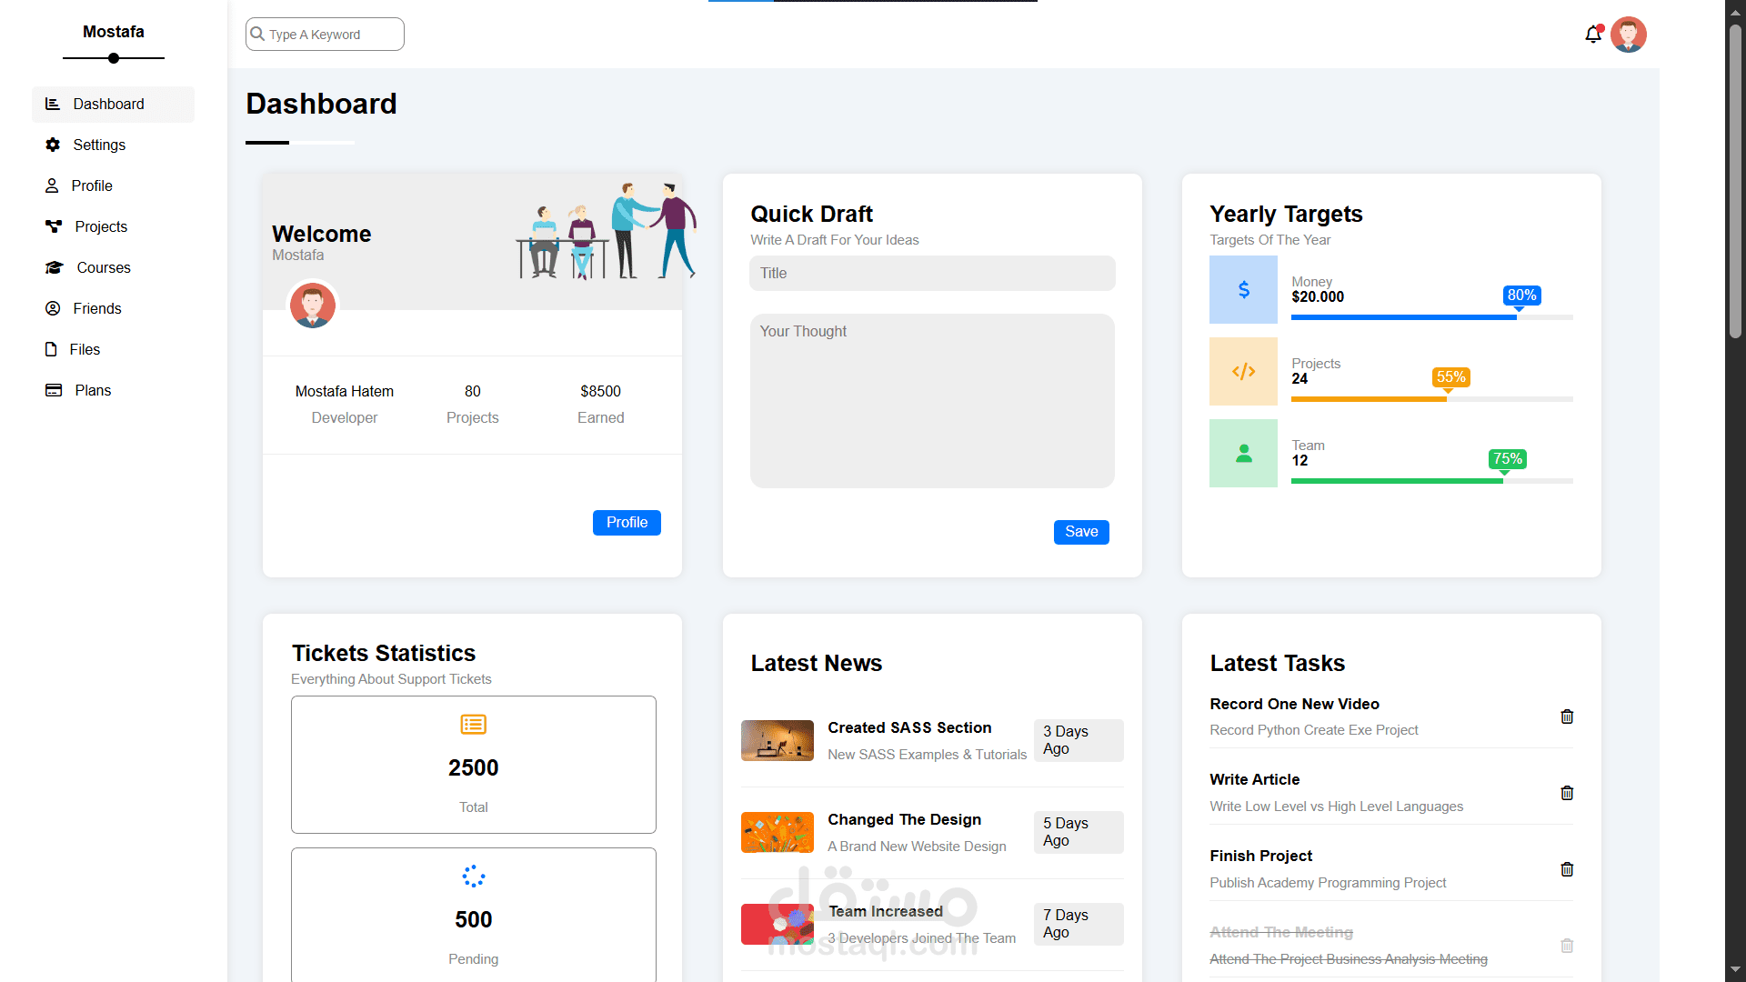Delete the Record One New Video task
The height and width of the screenshot is (982, 1746).
click(x=1567, y=716)
